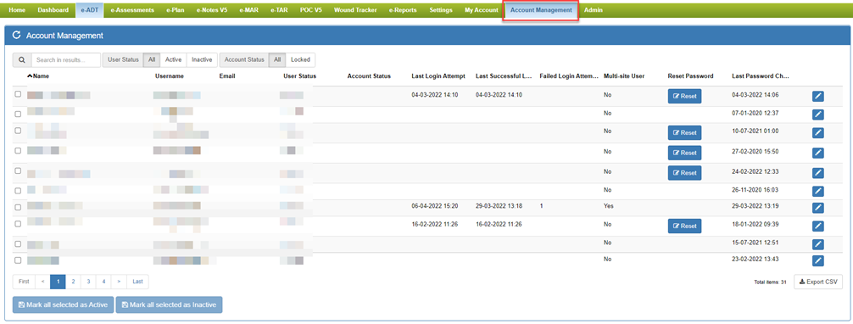Reset password for row changed 10-07-2021 01:00
The height and width of the screenshot is (324, 853).
(684, 133)
